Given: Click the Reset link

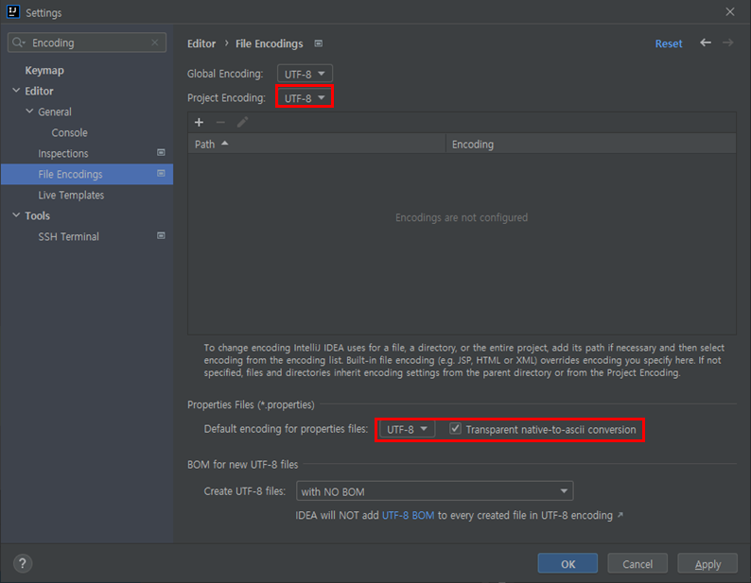Looking at the screenshot, I should [669, 43].
